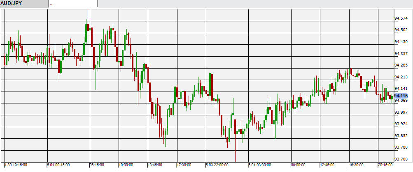This screenshot has width=413, height=172.
Task: Switch to the AUD/JPY chart tab
Action: click(23, 4)
